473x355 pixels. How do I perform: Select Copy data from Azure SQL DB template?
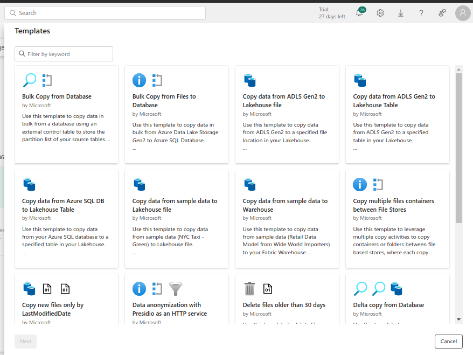click(66, 219)
